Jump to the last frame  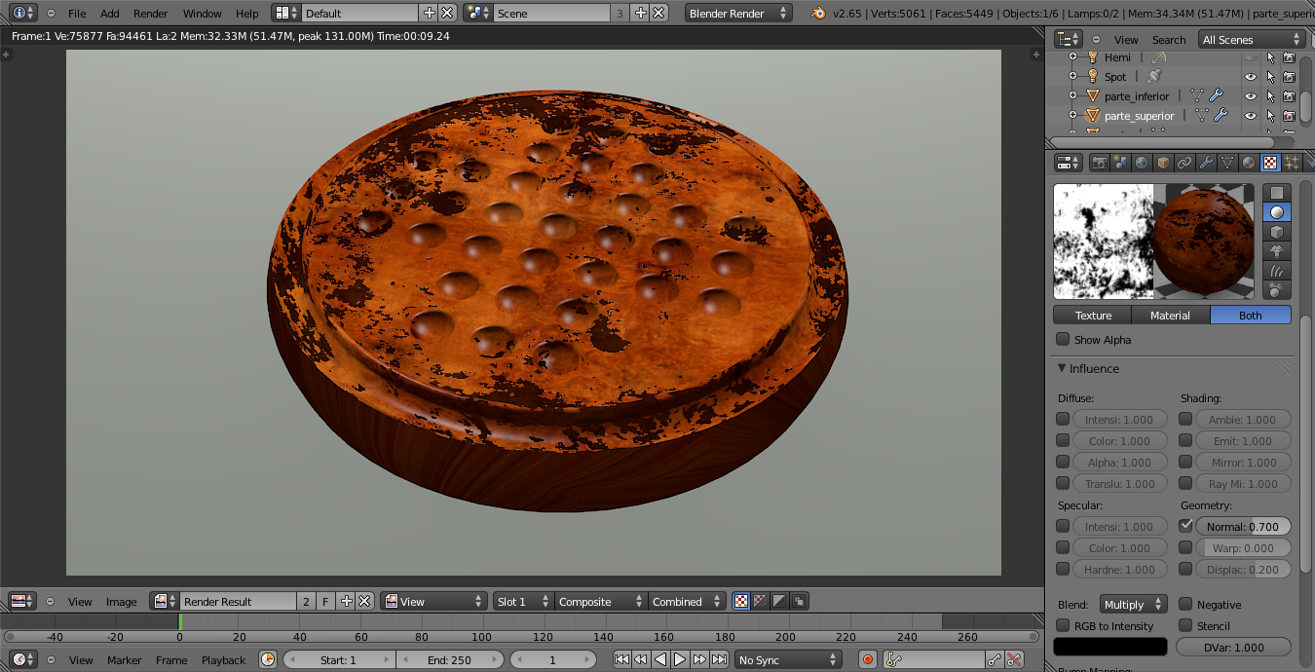point(719,660)
